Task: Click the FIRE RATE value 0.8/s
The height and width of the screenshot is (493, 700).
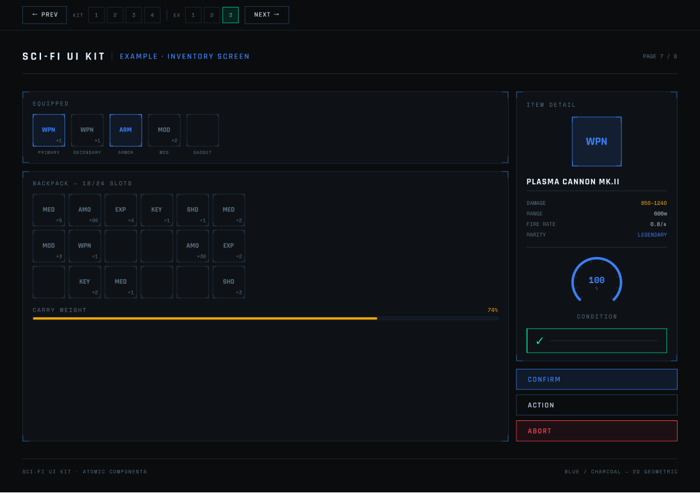Action: (x=658, y=224)
